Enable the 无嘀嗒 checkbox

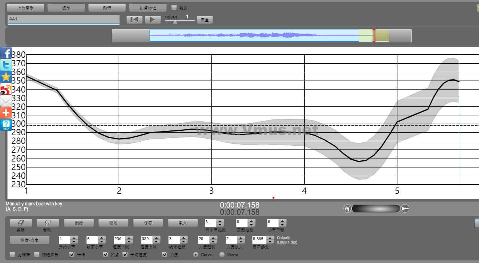[x=13, y=255]
